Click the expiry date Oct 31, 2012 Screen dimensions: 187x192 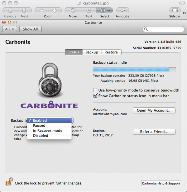click(x=103, y=135)
